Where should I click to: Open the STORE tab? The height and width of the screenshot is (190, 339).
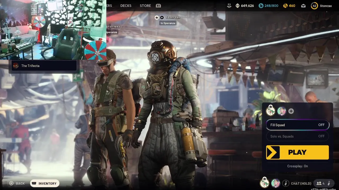click(145, 6)
